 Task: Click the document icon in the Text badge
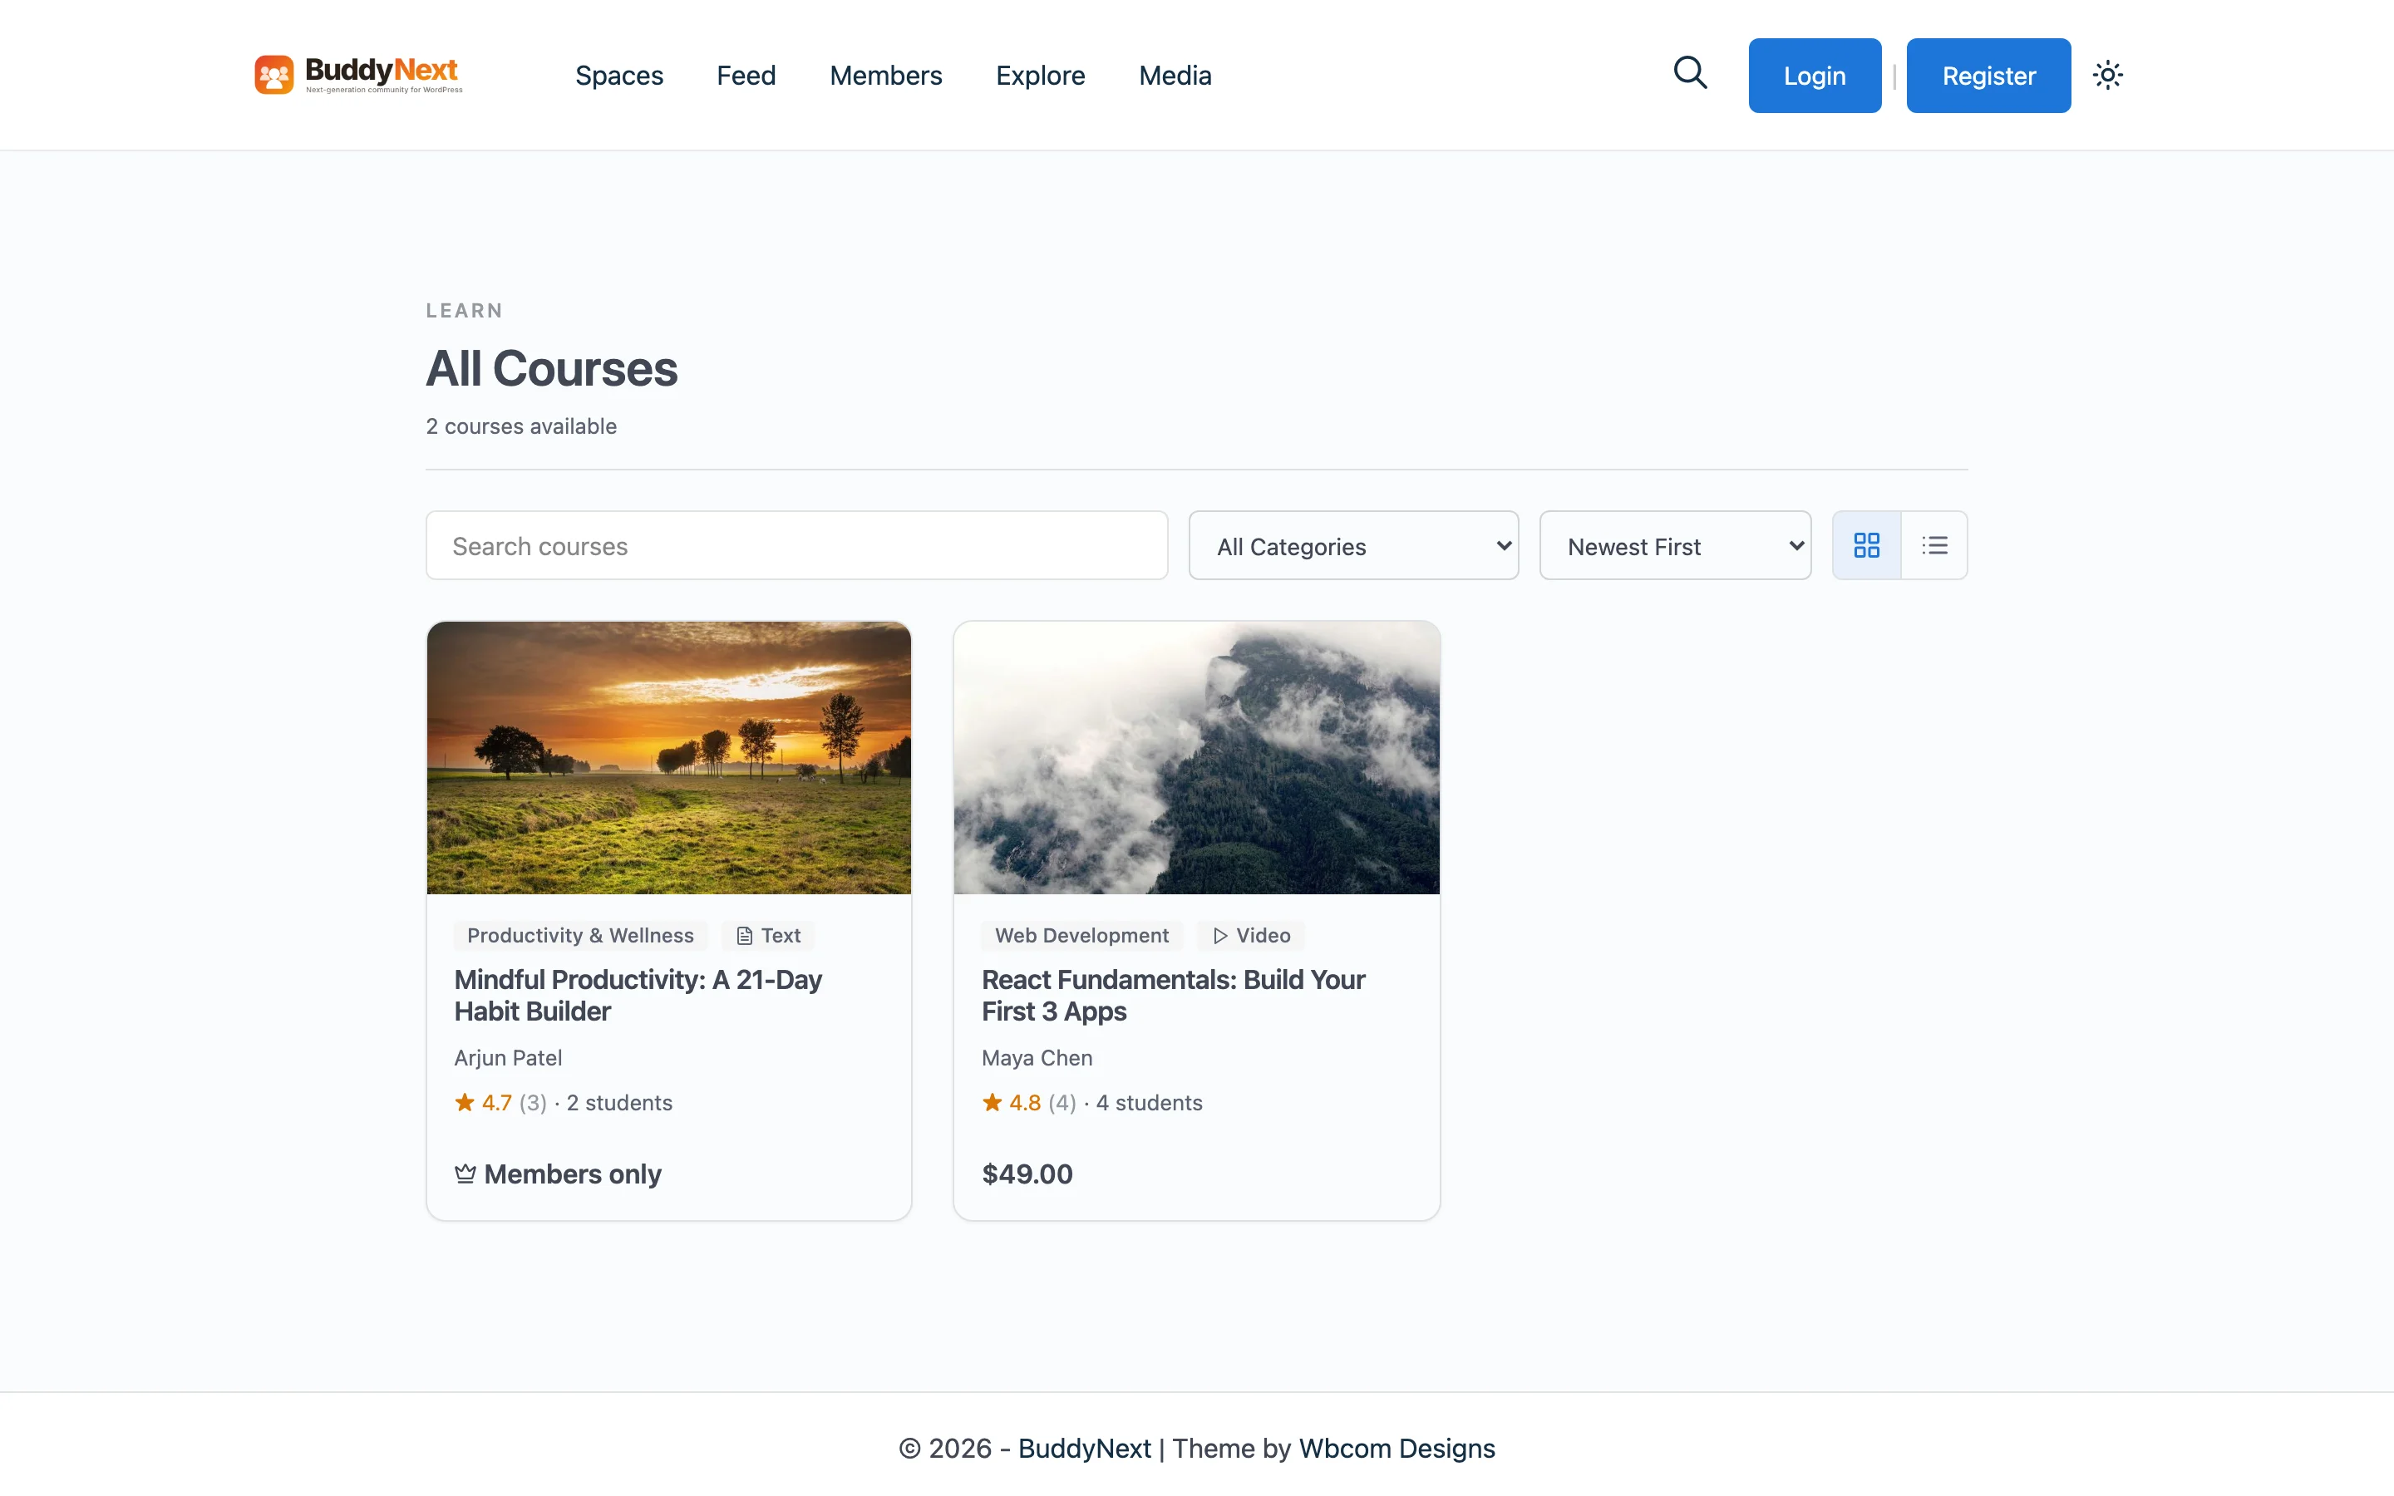[745, 936]
